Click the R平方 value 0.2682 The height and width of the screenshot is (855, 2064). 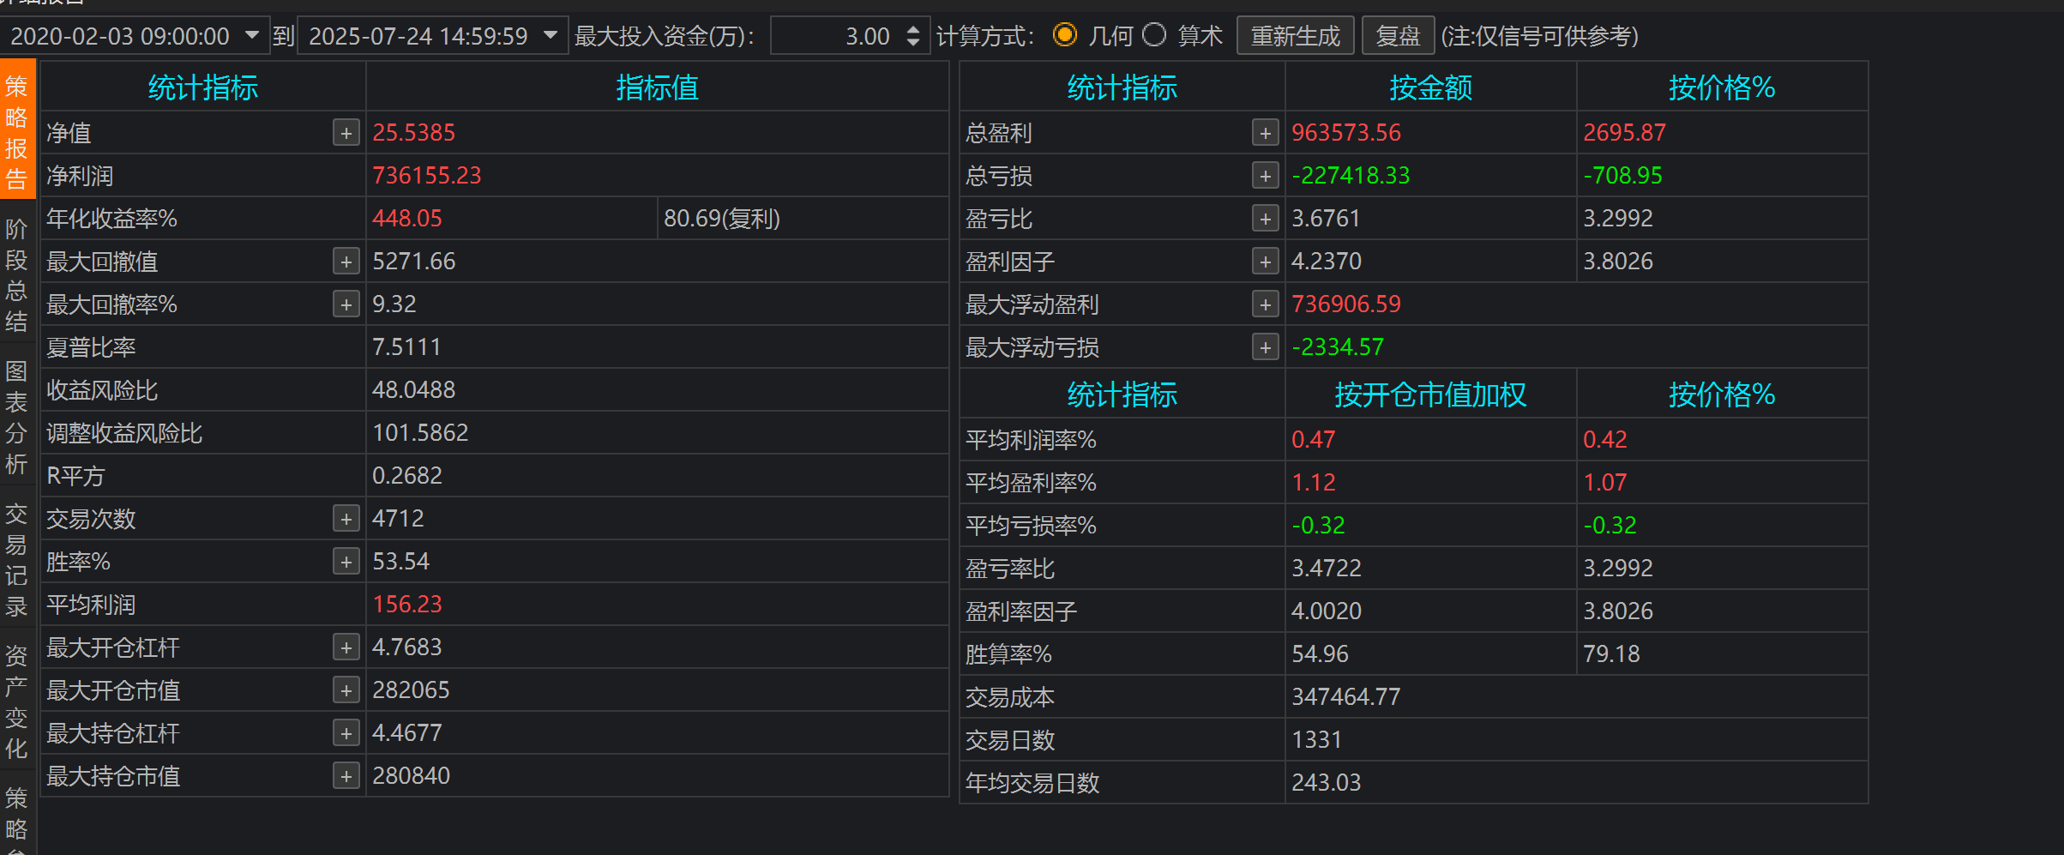[406, 476]
